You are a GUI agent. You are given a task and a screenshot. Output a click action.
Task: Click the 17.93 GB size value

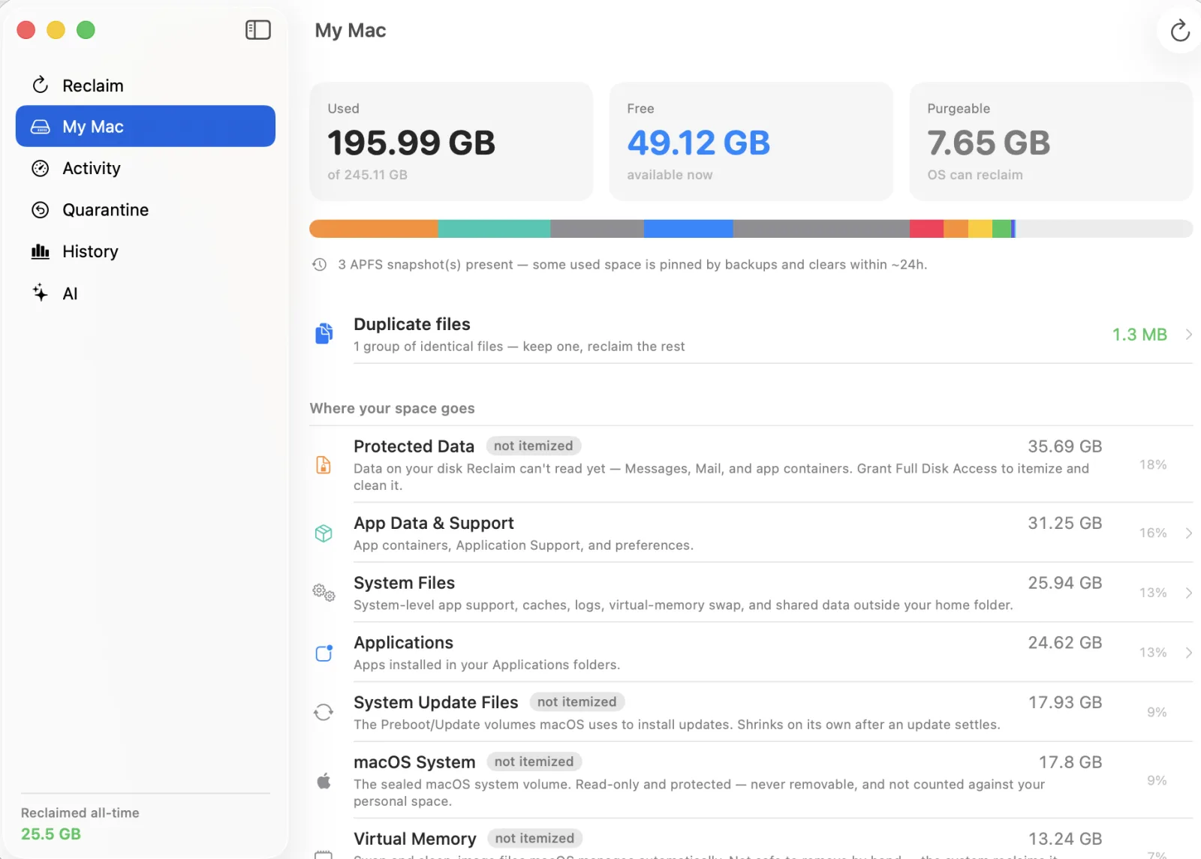[1064, 702]
